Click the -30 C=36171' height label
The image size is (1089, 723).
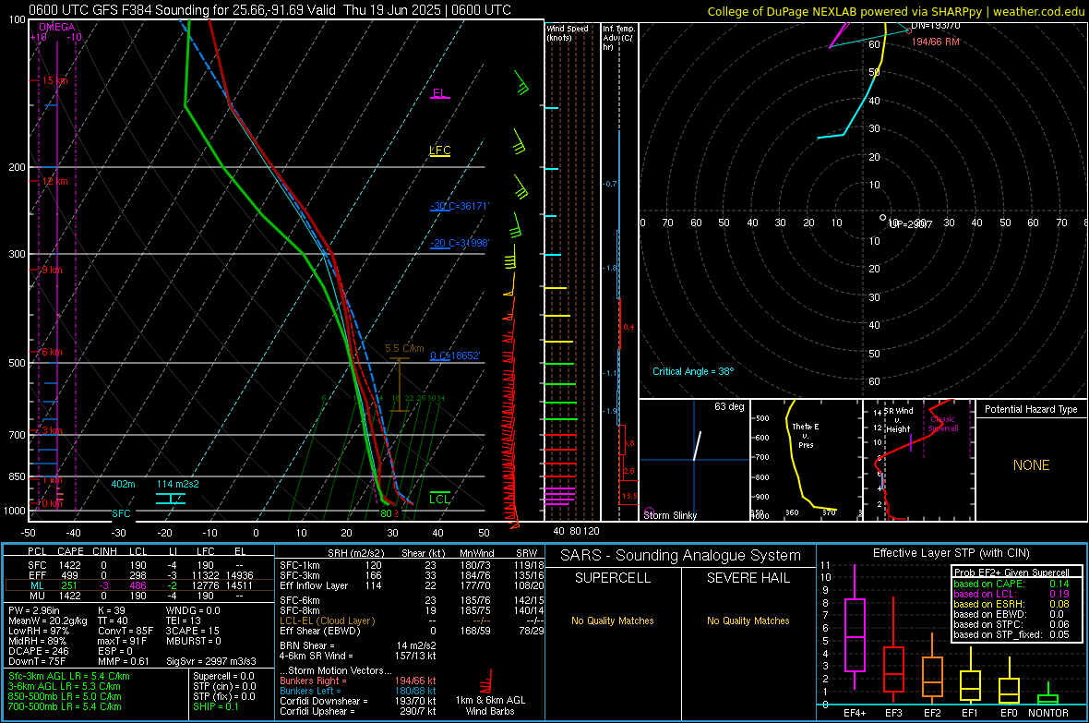coord(460,207)
